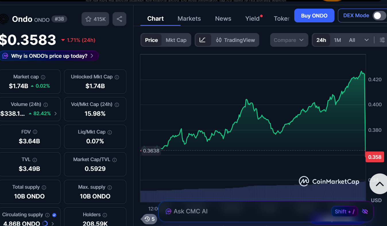Screen dimensions: 387x226
Task: Click the 82.42% volume change
Action: (40, 113)
